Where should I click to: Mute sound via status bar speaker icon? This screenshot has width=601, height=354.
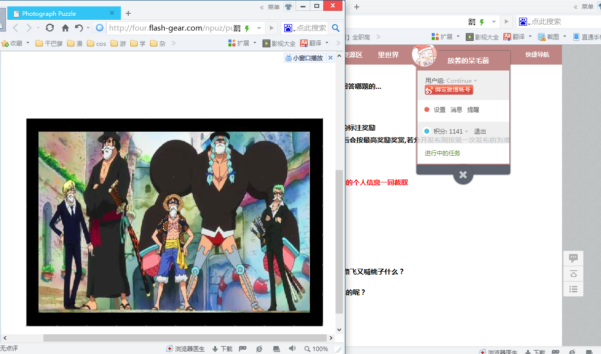tap(292, 349)
